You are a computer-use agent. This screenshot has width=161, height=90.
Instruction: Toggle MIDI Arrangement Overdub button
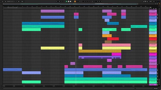coord(73,1)
